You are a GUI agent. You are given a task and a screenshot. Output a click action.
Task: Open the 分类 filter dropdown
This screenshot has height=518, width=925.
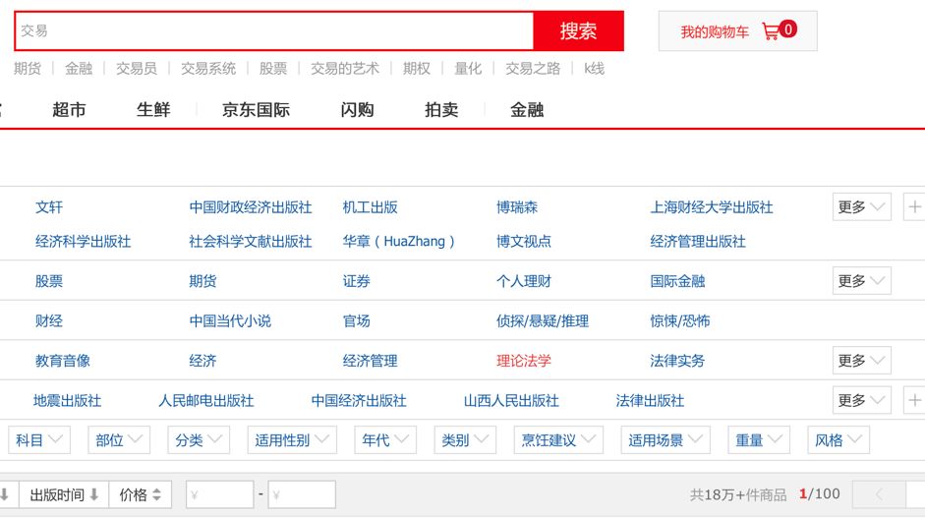point(199,440)
